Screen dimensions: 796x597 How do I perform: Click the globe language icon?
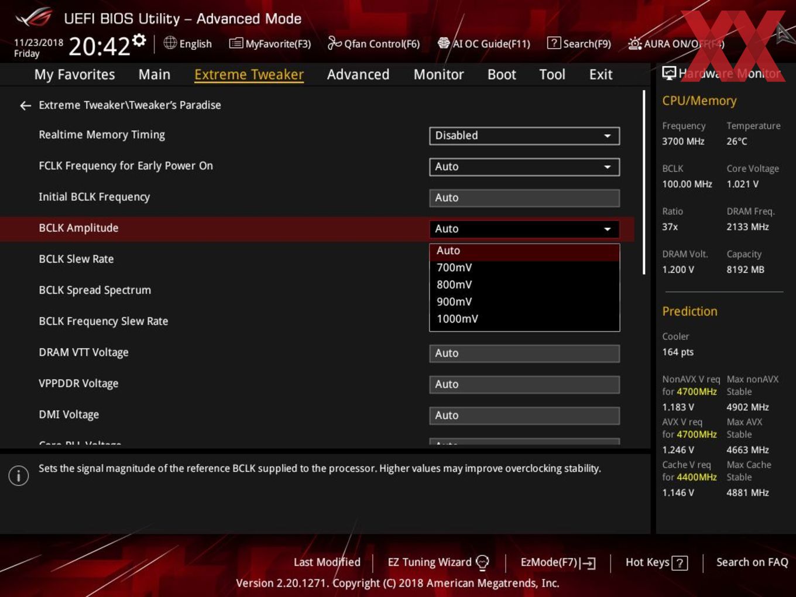[170, 43]
